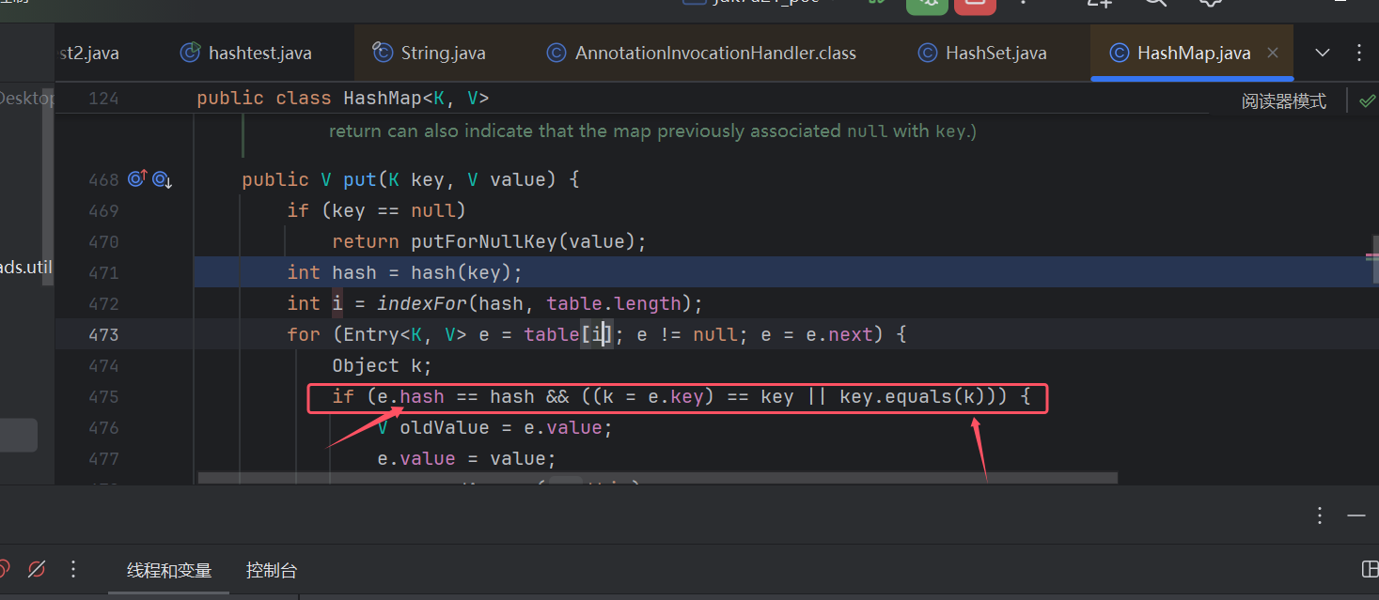Click line number 474 in the gutter
The width and height of the screenshot is (1379, 600).
point(103,365)
